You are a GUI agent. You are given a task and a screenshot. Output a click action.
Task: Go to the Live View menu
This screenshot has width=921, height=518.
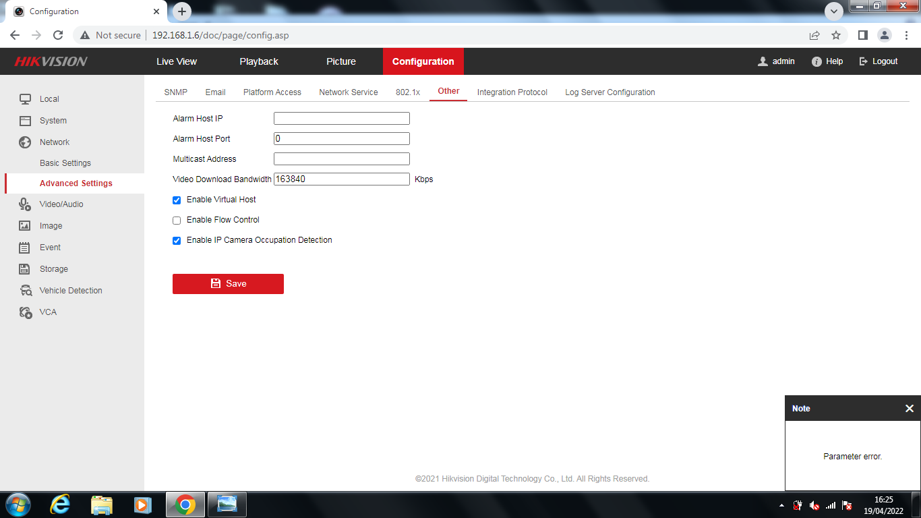(x=177, y=61)
